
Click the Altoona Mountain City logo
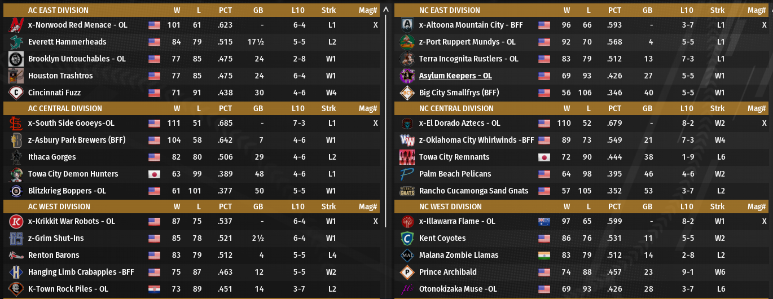(407, 25)
